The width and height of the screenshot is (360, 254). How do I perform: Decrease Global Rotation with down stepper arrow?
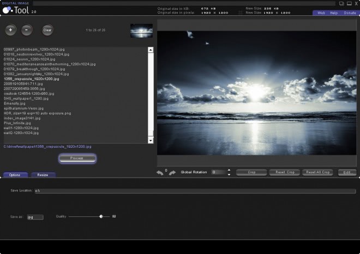click(229, 174)
